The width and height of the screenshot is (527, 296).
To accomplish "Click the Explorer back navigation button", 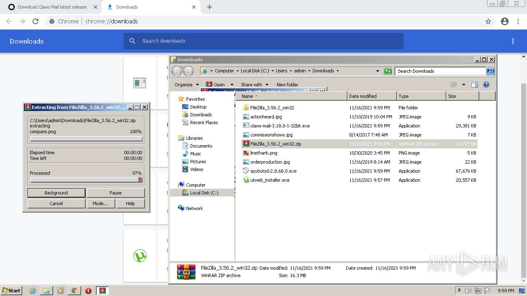I will pos(177,71).
